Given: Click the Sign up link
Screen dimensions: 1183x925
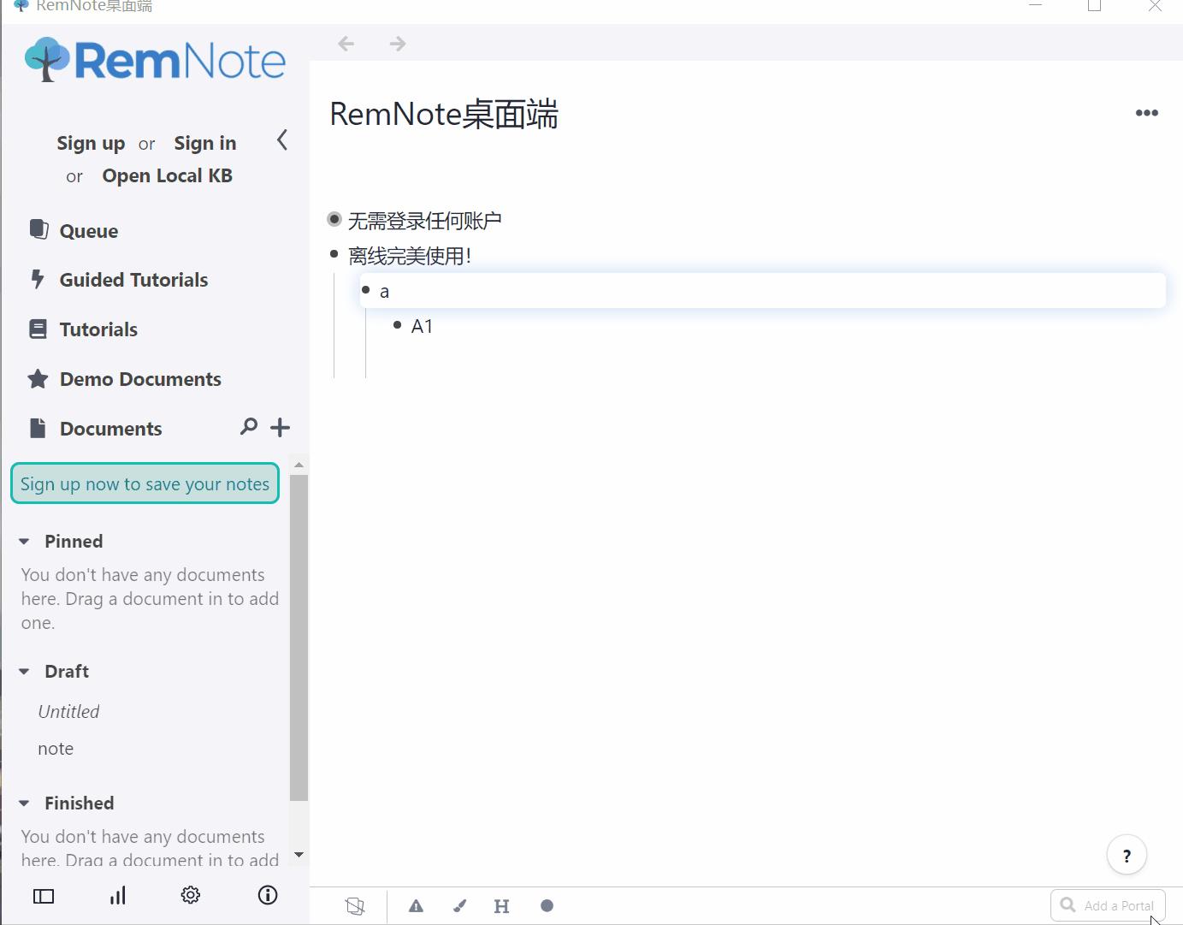Looking at the screenshot, I should pyautogui.click(x=91, y=143).
